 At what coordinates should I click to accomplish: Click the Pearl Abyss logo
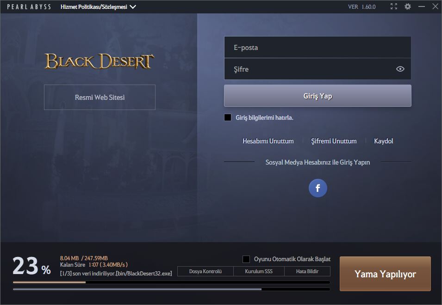(29, 7)
